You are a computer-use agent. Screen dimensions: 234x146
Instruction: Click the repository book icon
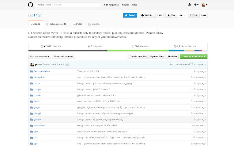tap(29, 15)
